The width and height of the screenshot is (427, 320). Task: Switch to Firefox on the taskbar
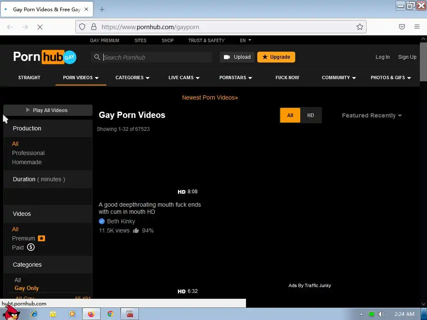click(91, 314)
